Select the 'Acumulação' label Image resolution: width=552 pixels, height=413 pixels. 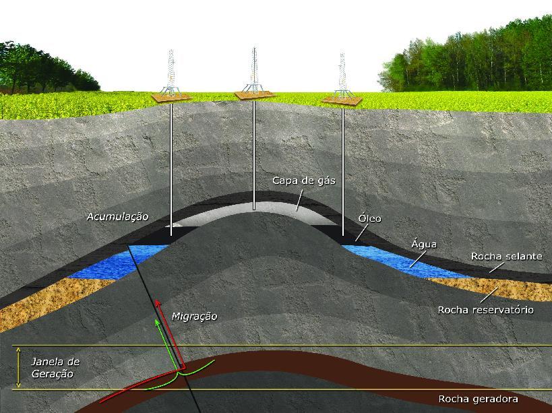point(117,216)
